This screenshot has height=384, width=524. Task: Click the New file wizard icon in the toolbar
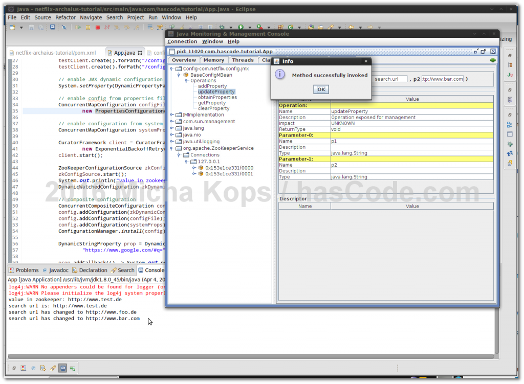[x=13, y=27]
